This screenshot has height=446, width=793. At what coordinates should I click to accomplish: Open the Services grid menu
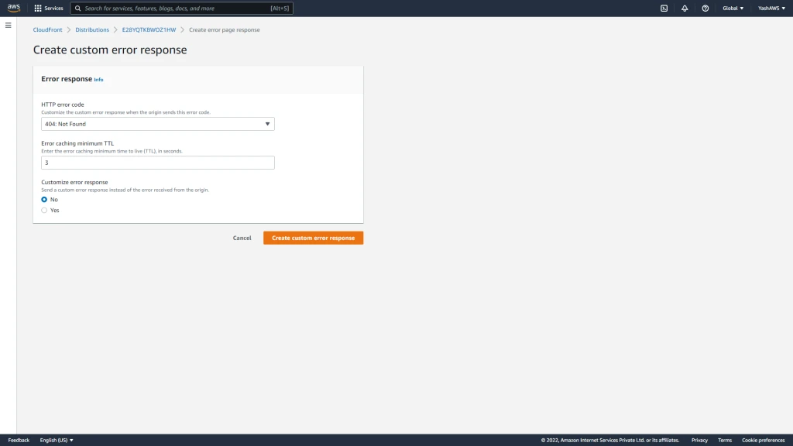(49, 8)
